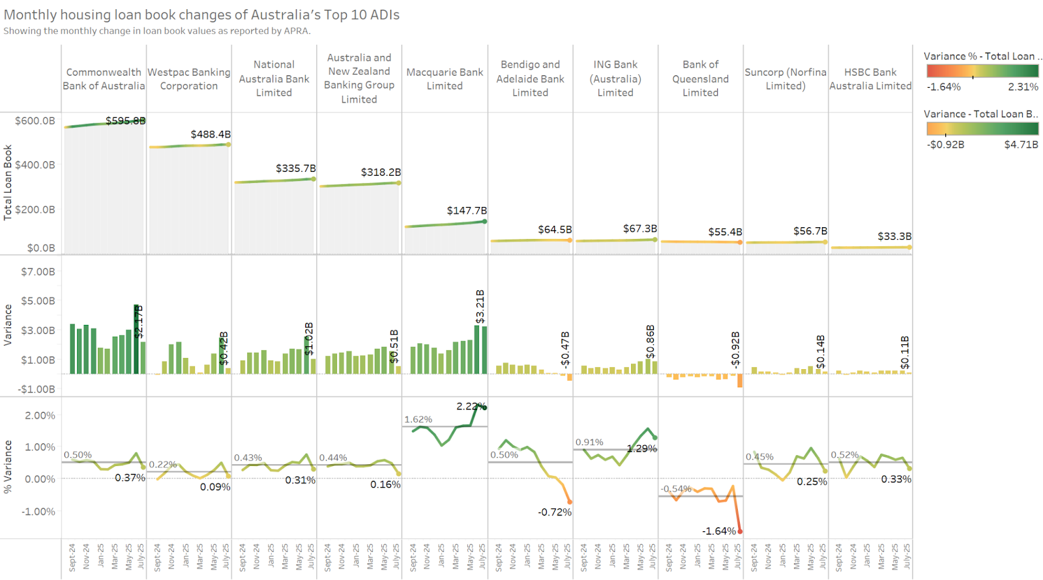Click the $33.3B HSBC label
This screenshot has height=580, width=1043.
tap(894, 236)
